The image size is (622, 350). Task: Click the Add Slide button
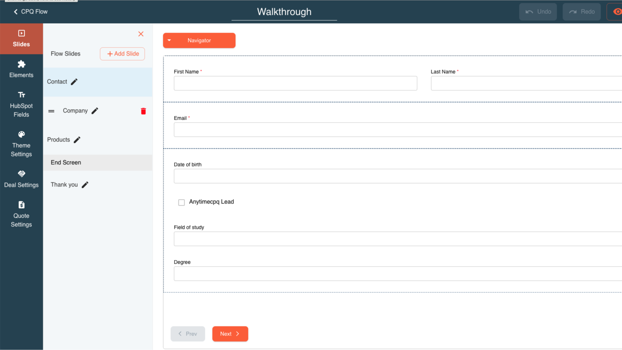pyautogui.click(x=123, y=54)
